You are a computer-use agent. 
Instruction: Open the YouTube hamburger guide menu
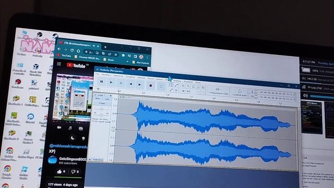point(59,64)
